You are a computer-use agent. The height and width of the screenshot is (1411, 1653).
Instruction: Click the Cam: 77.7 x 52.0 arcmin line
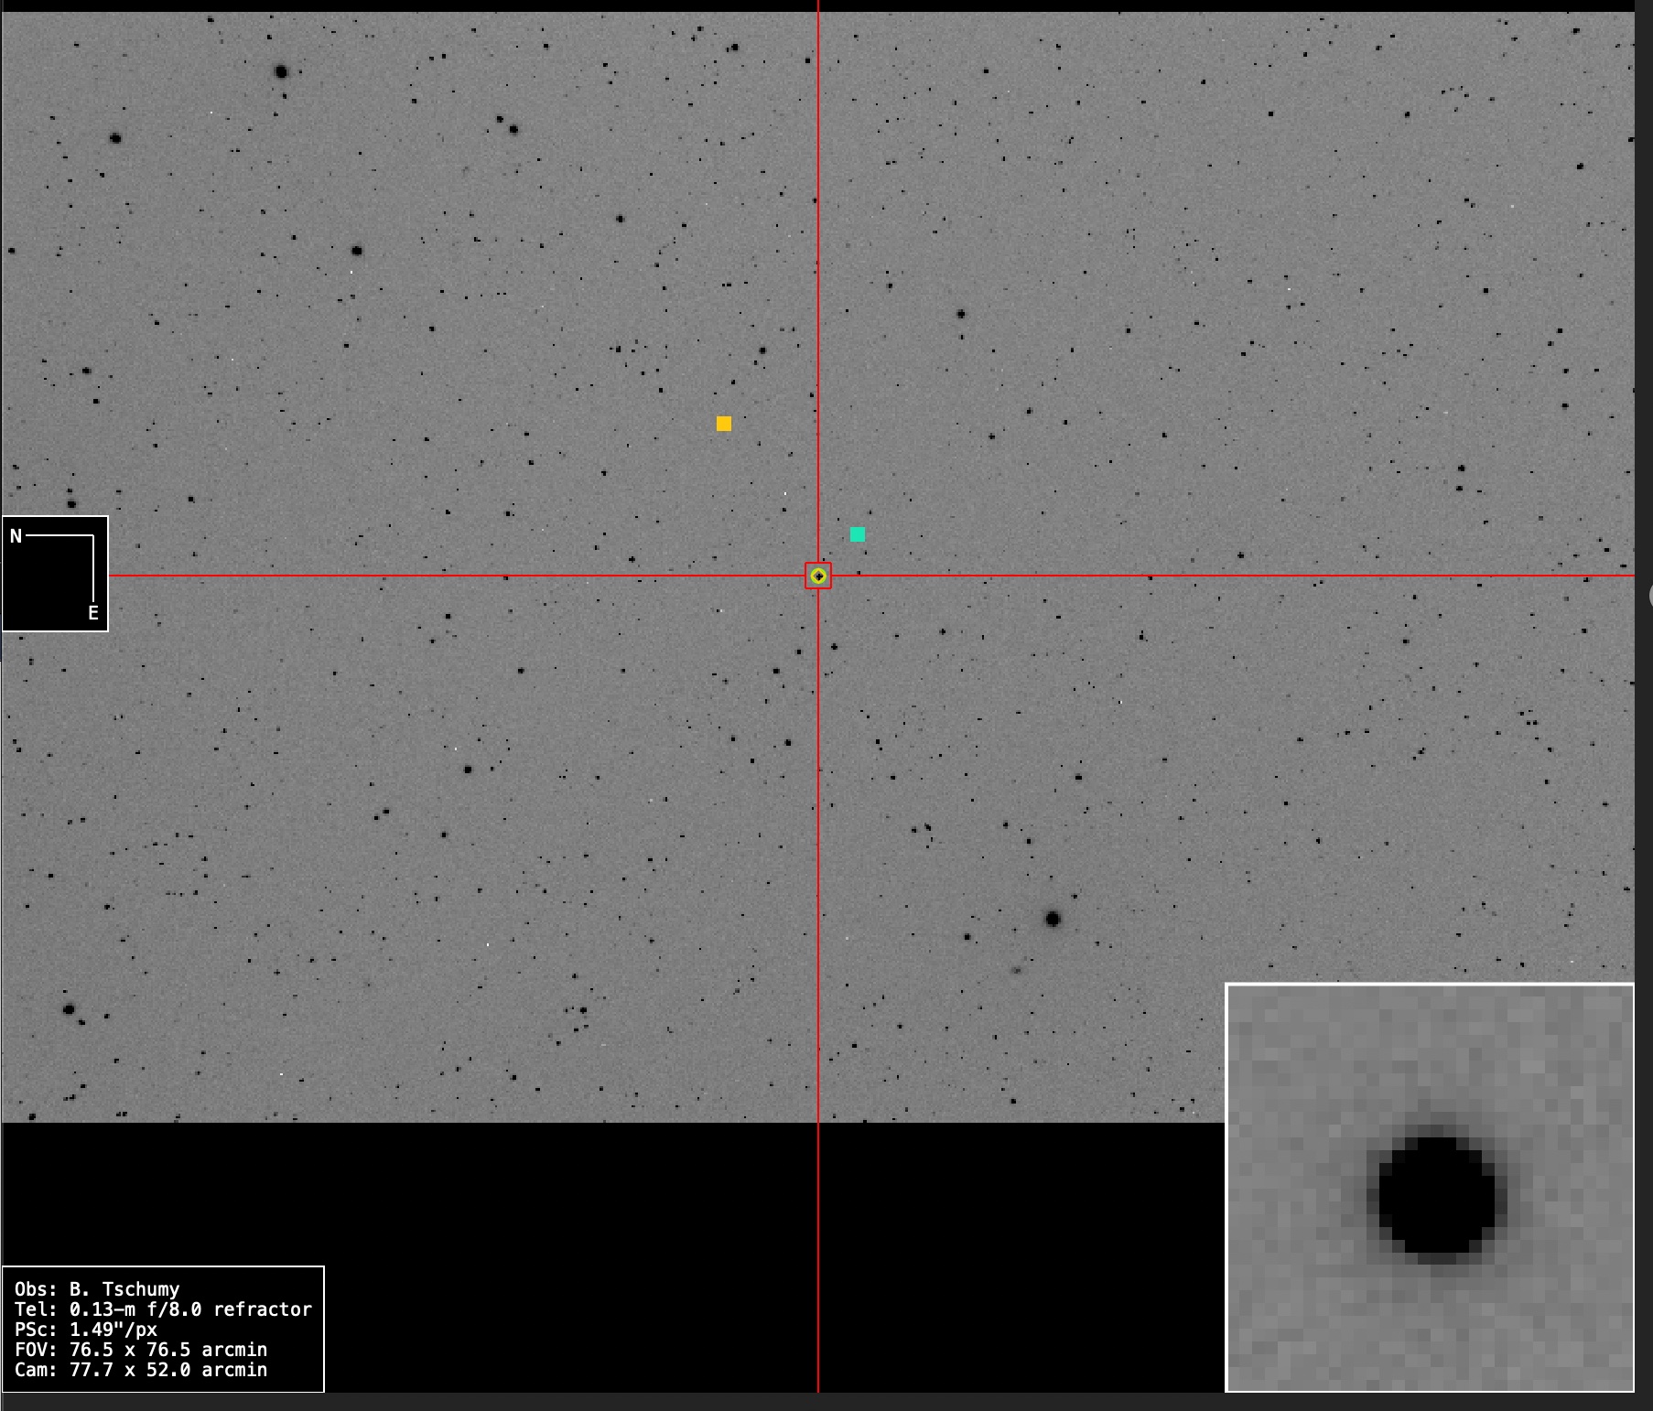141,1370
